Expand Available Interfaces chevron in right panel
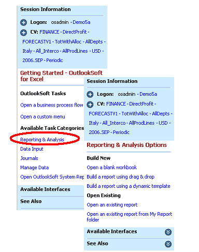This screenshot has height=252, width=199. (168, 232)
